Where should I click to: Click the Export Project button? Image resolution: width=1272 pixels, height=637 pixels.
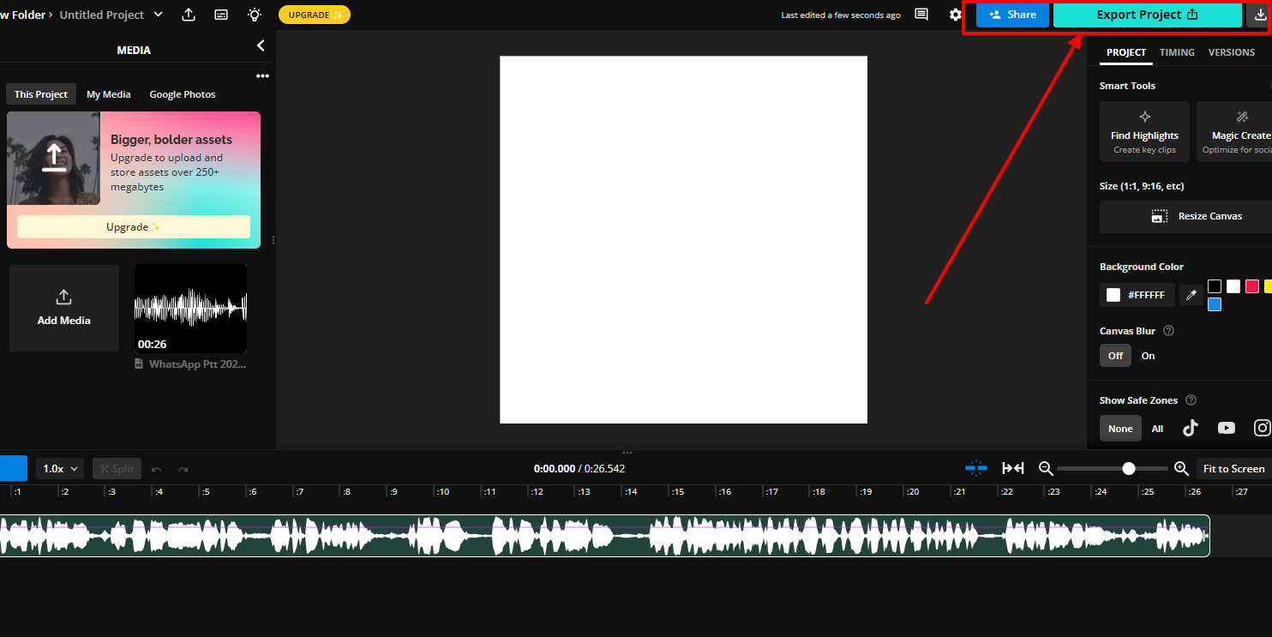[1147, 15]
